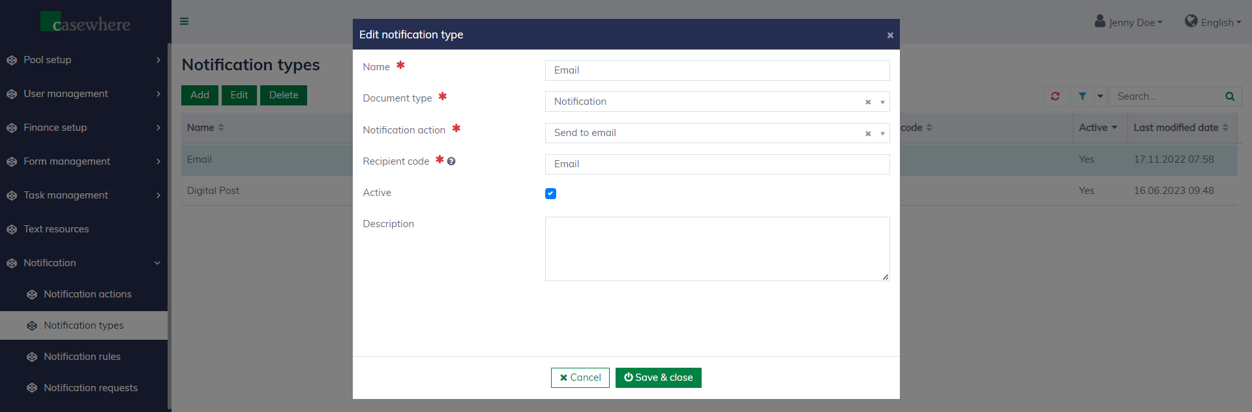Open the Notification action dropdown

[x=882, y=133]
